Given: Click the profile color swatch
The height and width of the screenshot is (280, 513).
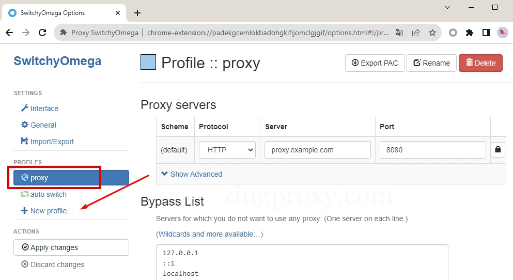Looking at the screenshot, I should pyautogui.click(x=148, y=62).
